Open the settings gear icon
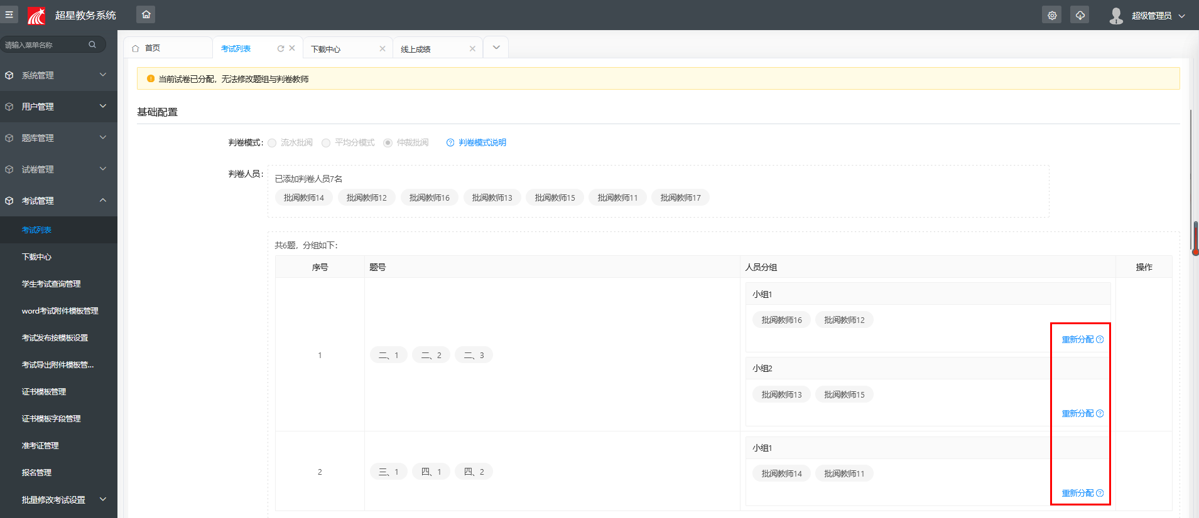 [x=1051, y=15]
